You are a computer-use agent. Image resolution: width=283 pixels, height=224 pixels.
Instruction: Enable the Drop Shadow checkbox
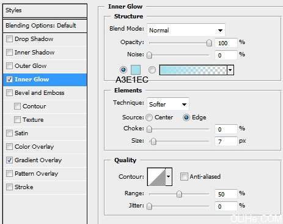click(9, 39)
